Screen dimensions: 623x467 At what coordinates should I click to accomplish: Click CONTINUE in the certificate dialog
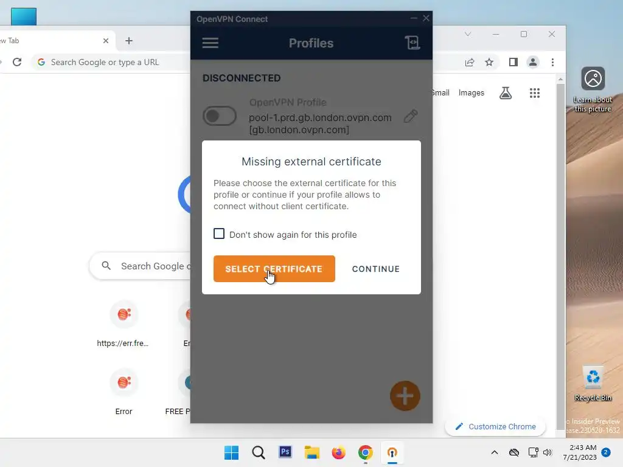(x=375, y=269)
